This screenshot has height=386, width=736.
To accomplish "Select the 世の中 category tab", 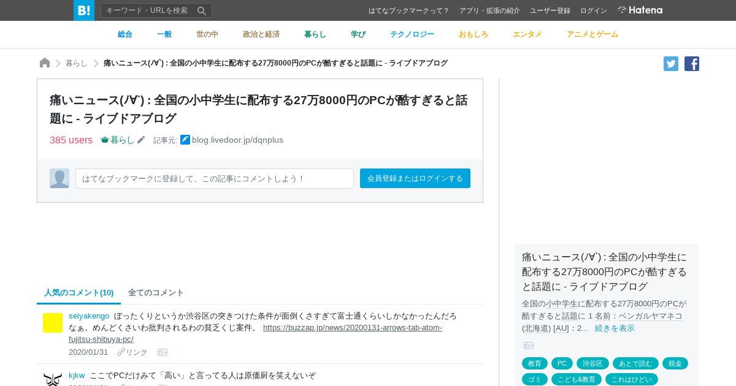I will (207, 34).
